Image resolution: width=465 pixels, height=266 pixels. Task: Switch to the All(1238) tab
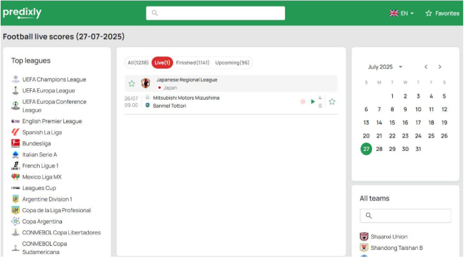pos(138,63)
